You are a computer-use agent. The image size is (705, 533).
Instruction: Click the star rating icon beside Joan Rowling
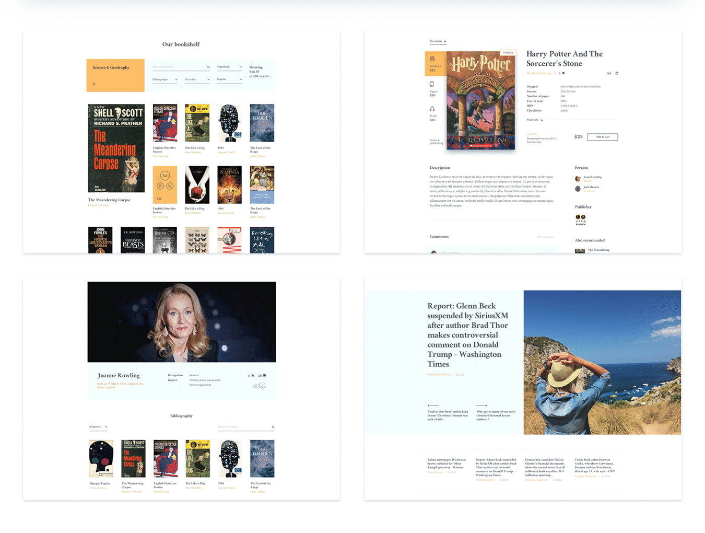point(563,73)
